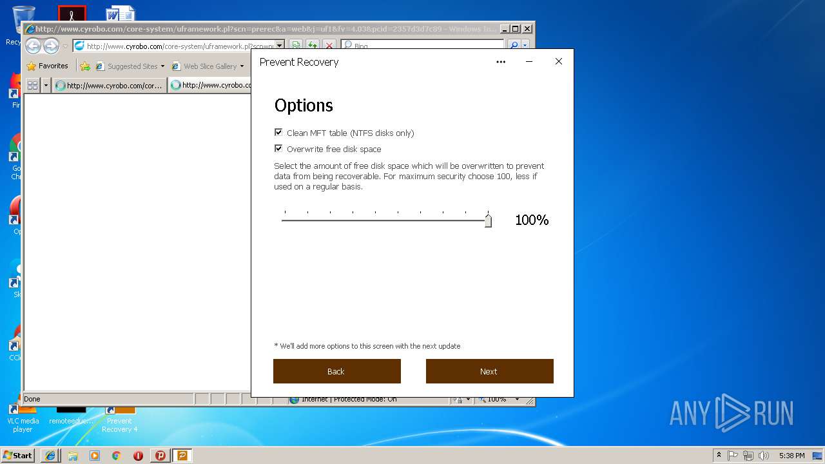Switch to the first cyrobo.com tab
Screen dimensions: 825x464
click(110, 85)
